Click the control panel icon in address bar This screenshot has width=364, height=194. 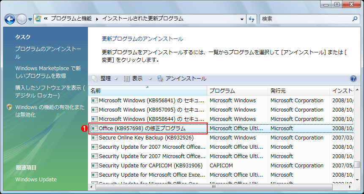click(x=38, y=19)
